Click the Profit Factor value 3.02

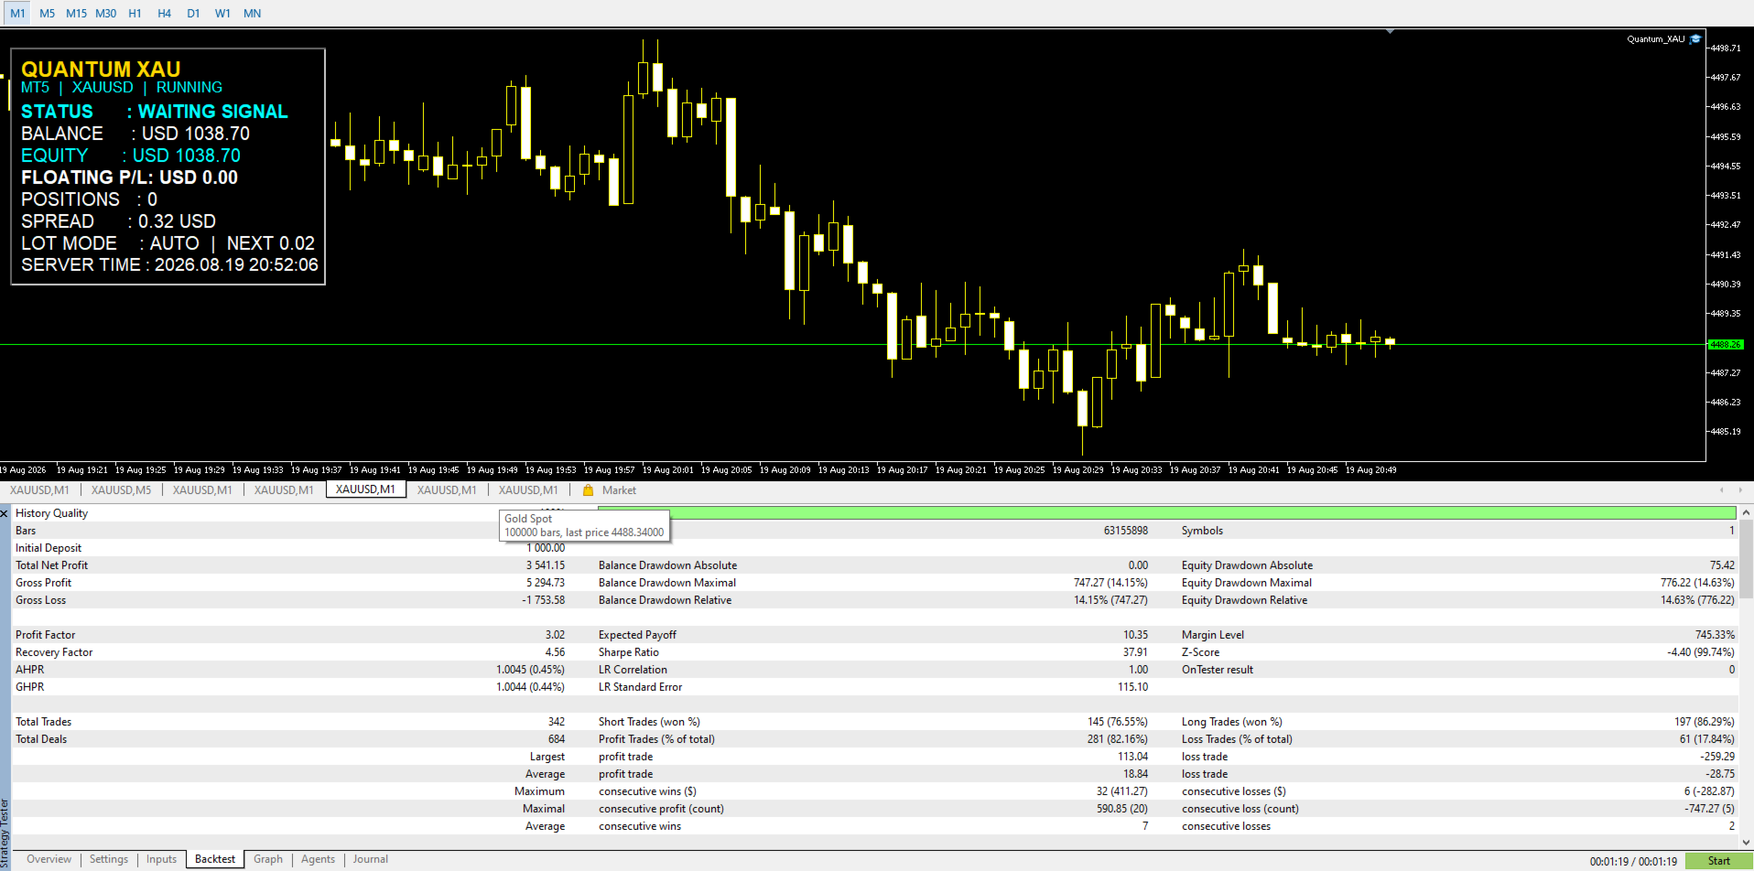(x=555, y=635)
